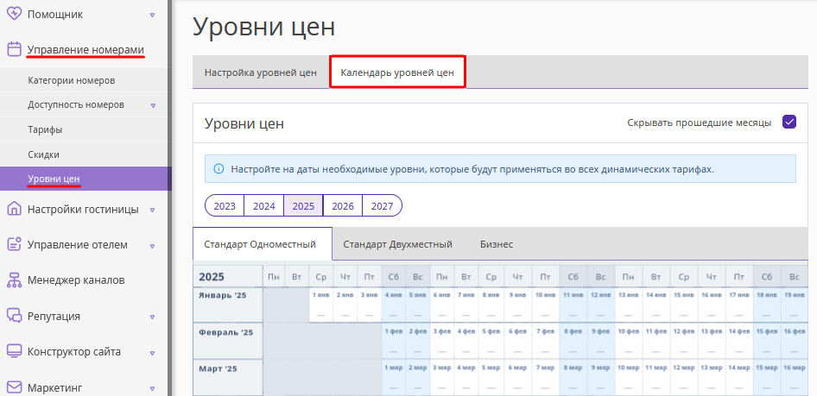Image resolution: width=817 pixels, height=396 pixels.
Task: Expand Настройки гостиницы menu arrow
Action: (x=152, y=211)
